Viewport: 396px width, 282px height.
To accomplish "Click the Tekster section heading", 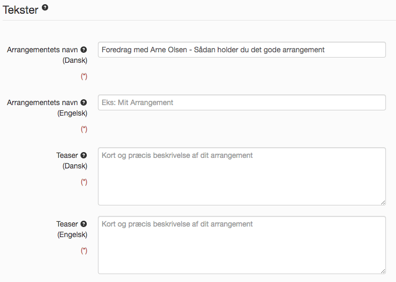I will (x=21, y=10).
